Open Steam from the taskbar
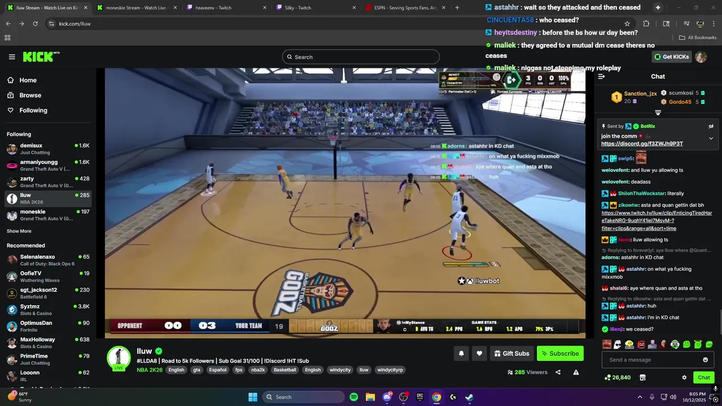Screen dimensions: 722x406 coord(469,397)
